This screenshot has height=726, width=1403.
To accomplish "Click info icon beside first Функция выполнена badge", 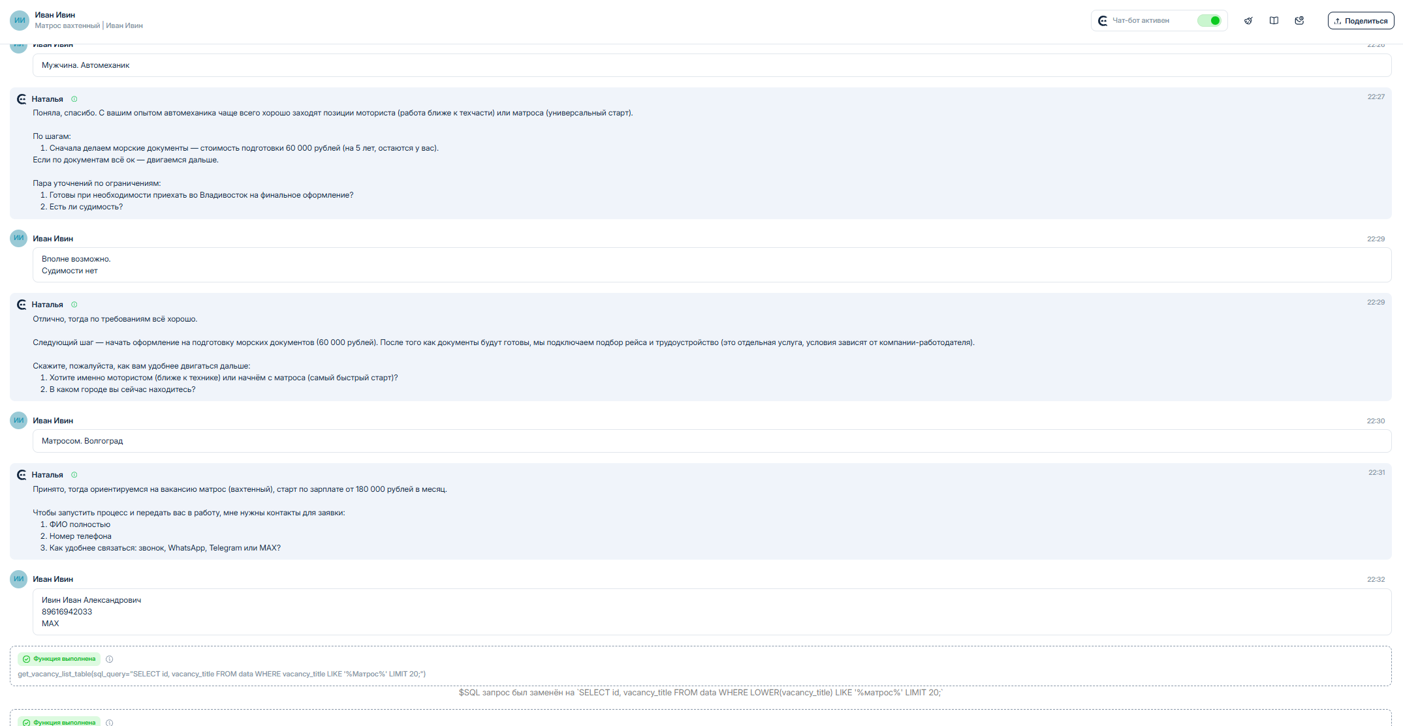I will 110,659.
